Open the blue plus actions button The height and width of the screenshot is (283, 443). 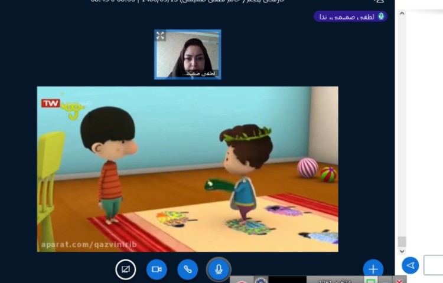coord(373,269)
